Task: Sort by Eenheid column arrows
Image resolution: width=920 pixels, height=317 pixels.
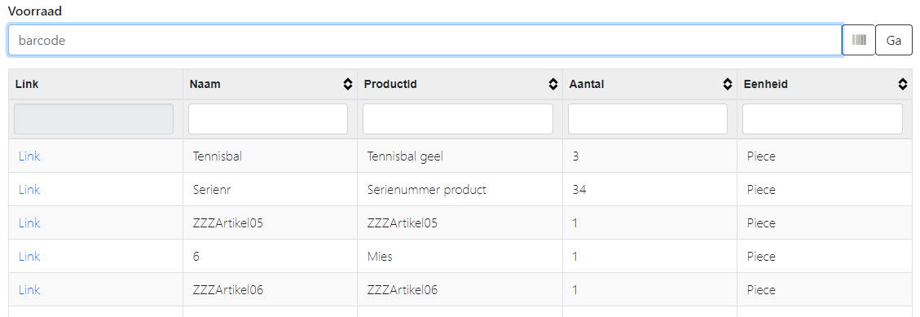Action: point(902,85)
